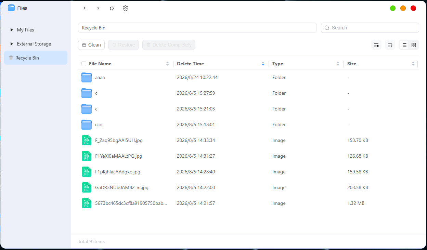The height and width of the screenshot is (250, 427).
Task: Click JPG icon for F1YeXi0aMAALtPQ.jpg
Action: coord(87,156)
